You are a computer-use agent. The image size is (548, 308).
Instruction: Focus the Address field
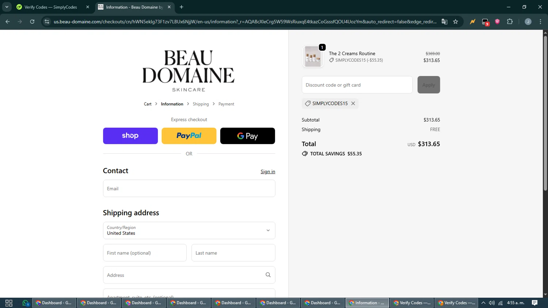point(189,275)
